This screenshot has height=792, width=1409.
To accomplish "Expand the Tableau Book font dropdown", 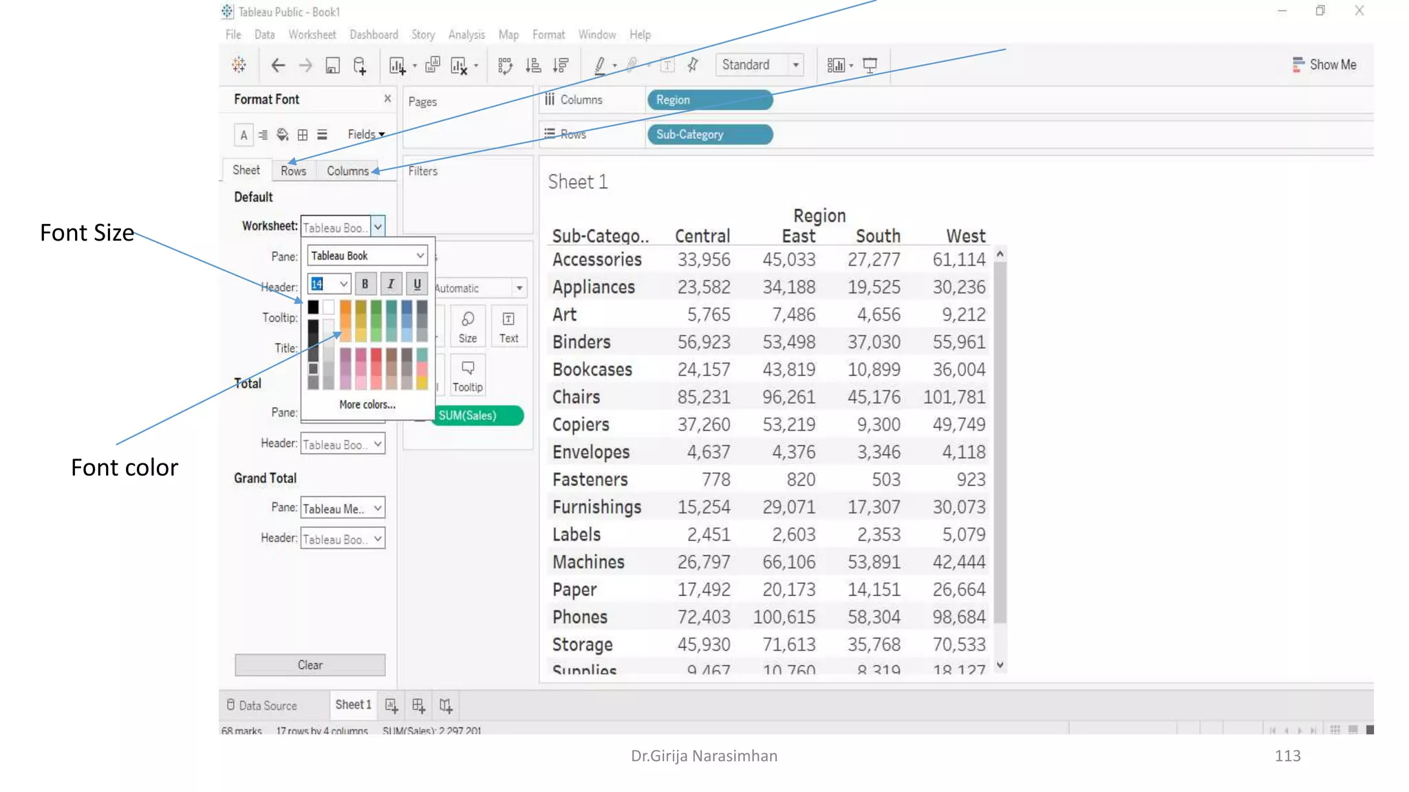I will [x=420, y=256].
